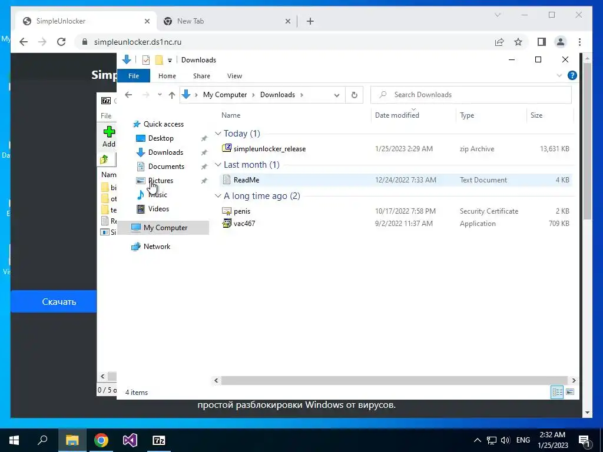
Task: Select Network in navigation pane
Action: 157,247
